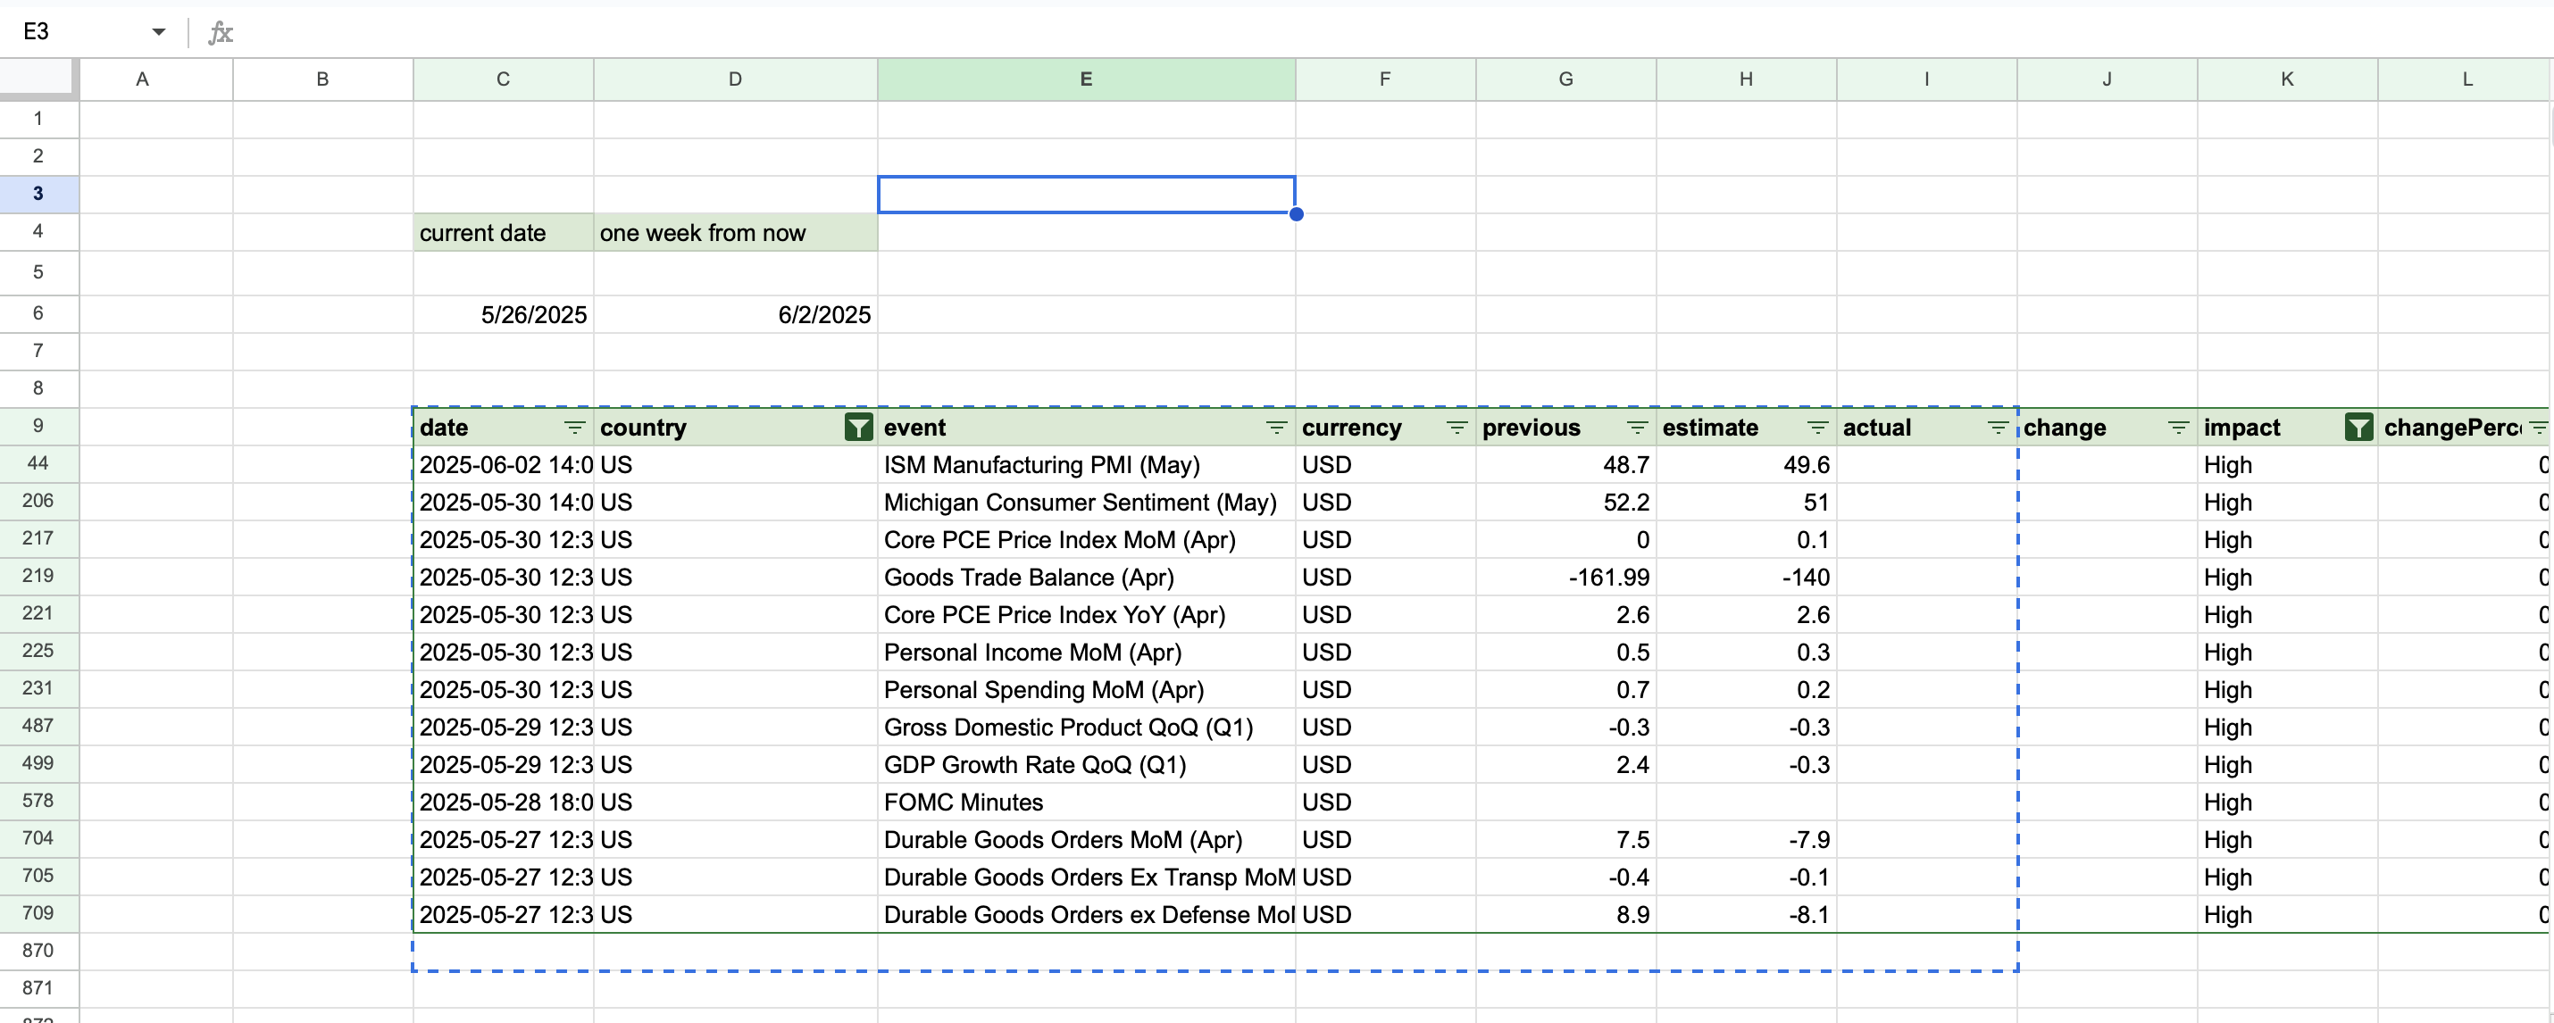Select the estimate value -7.9
This screenshot has height=1023, width=2554.
pos(1747,840)
